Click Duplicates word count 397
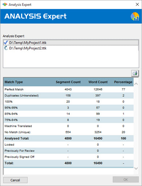Image resolution: width=142 pixels, height=186 pixels. tap(98, 96)
